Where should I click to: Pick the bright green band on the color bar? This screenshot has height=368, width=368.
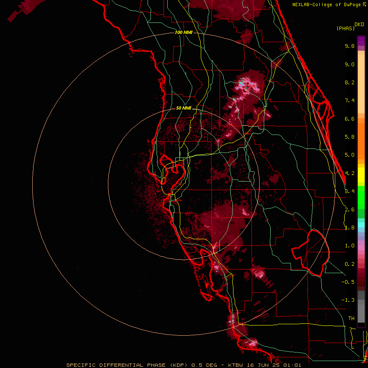[x=361, y=197]
